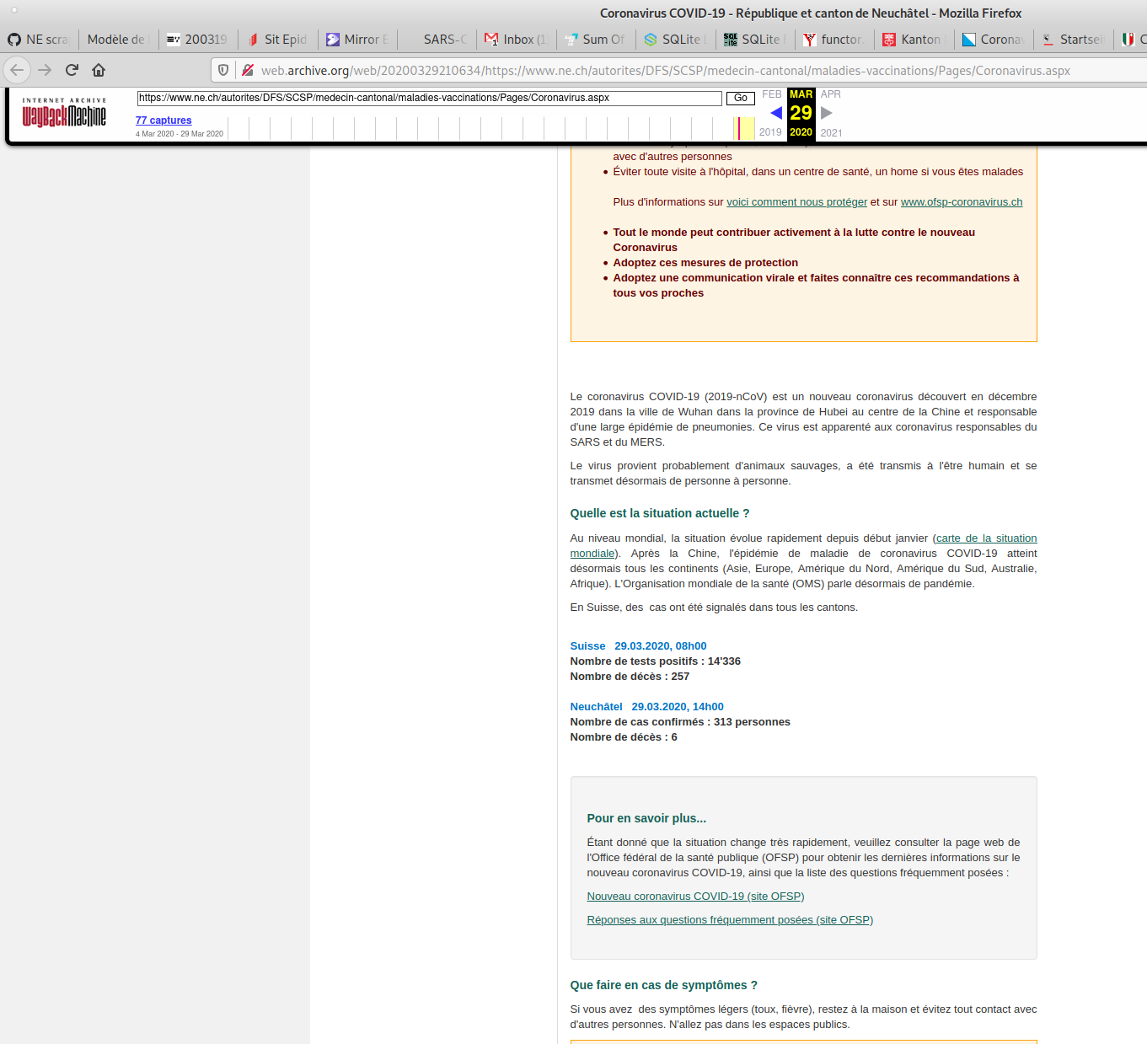Click the current capture day 29

(x=801, y=113)
